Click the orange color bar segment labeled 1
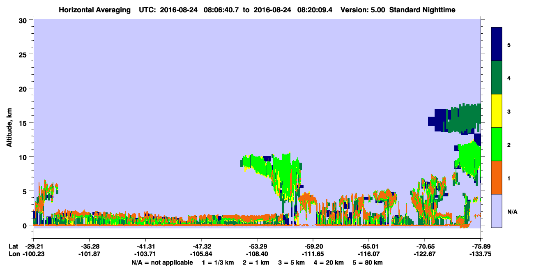 pyautogui.click(x=497, y=177)
